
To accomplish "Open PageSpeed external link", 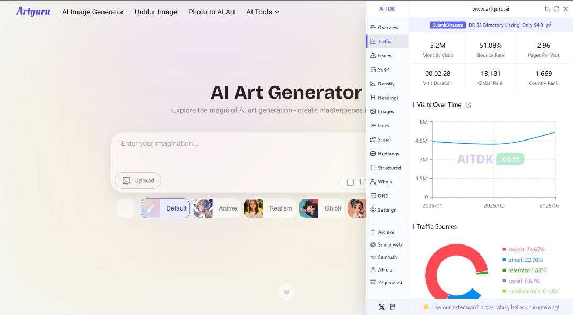I will pos(387,282).
